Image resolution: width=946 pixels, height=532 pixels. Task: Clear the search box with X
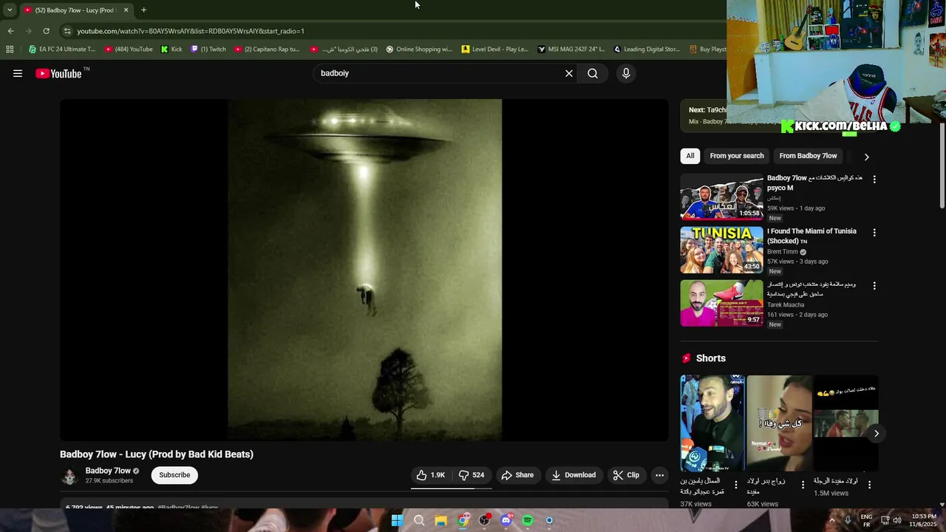pos(569,73)
